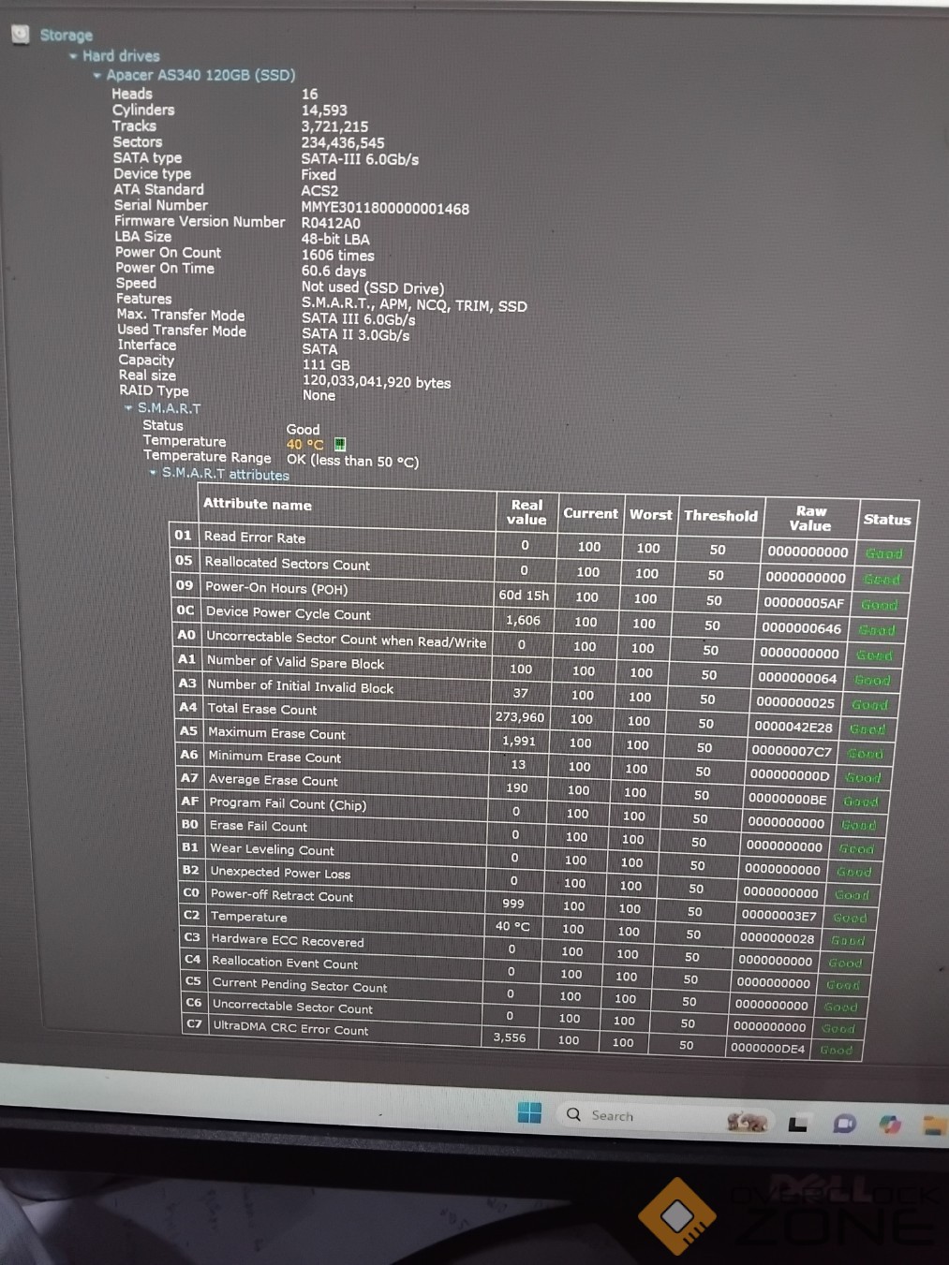
Task: Select the Apacer AS340 120GB (SSD) label
Action: point(200,75)
